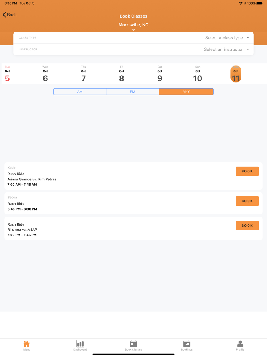
Task: Open the Bookings calendar grid icon
Action: coord(187,344)
